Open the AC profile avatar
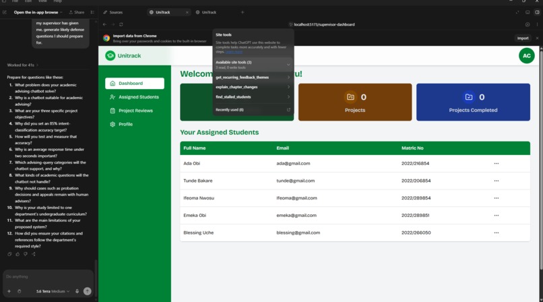 tap(526, 55)
